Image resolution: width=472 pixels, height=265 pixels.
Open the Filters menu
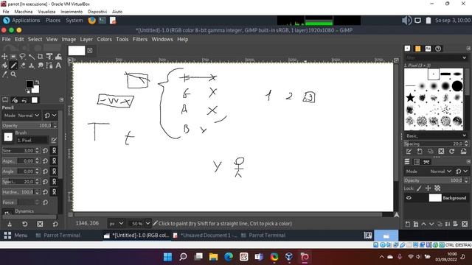(140, 39)
